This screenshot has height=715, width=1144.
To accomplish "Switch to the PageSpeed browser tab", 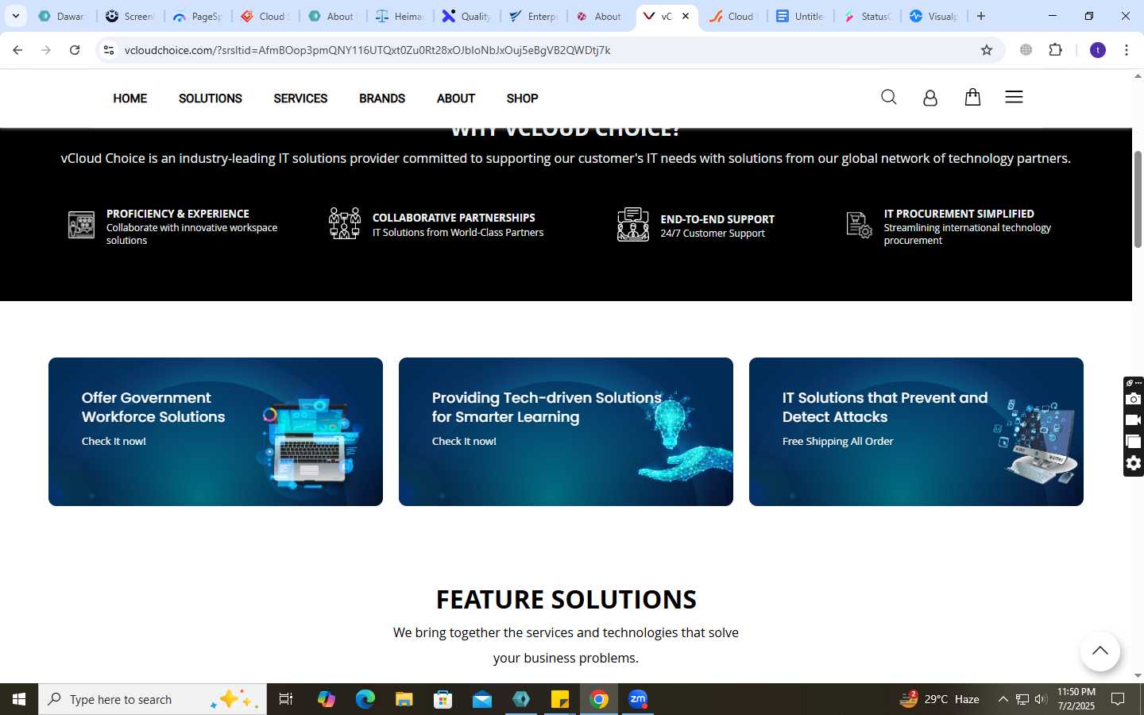I will click(199, 16).
